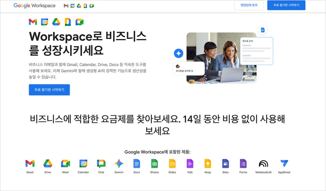Click the hero photo of two women
Screen dimensions: 326x191
point(222,58)
